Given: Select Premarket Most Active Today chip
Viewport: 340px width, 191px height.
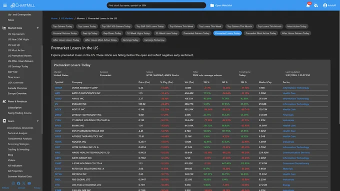Looking at the screenshot, I should (x=261, y=33).
